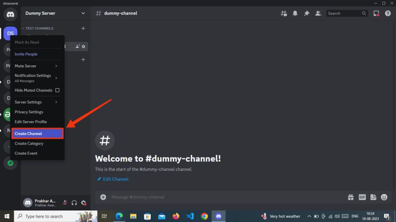Open Discord home direct messages icon
Viewport: 396px width, 222px height.
pyautogui.click(x=10, y=14)
